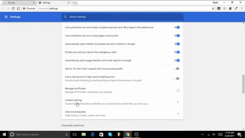Open Task View on the taskbar
This screenshot has width=245, height=138.
pos(75,135)
